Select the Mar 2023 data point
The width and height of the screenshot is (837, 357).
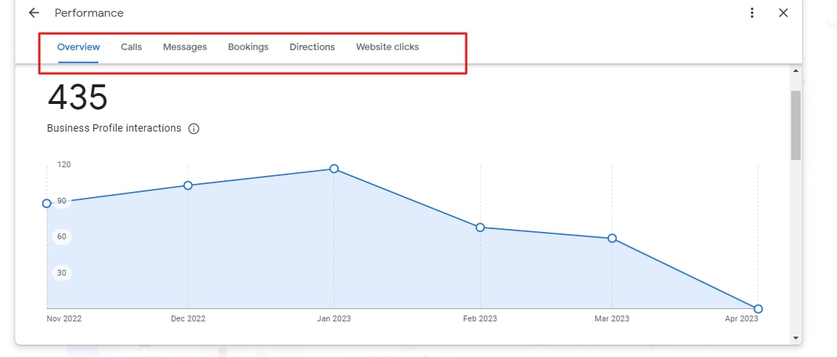tap(612, 238)
